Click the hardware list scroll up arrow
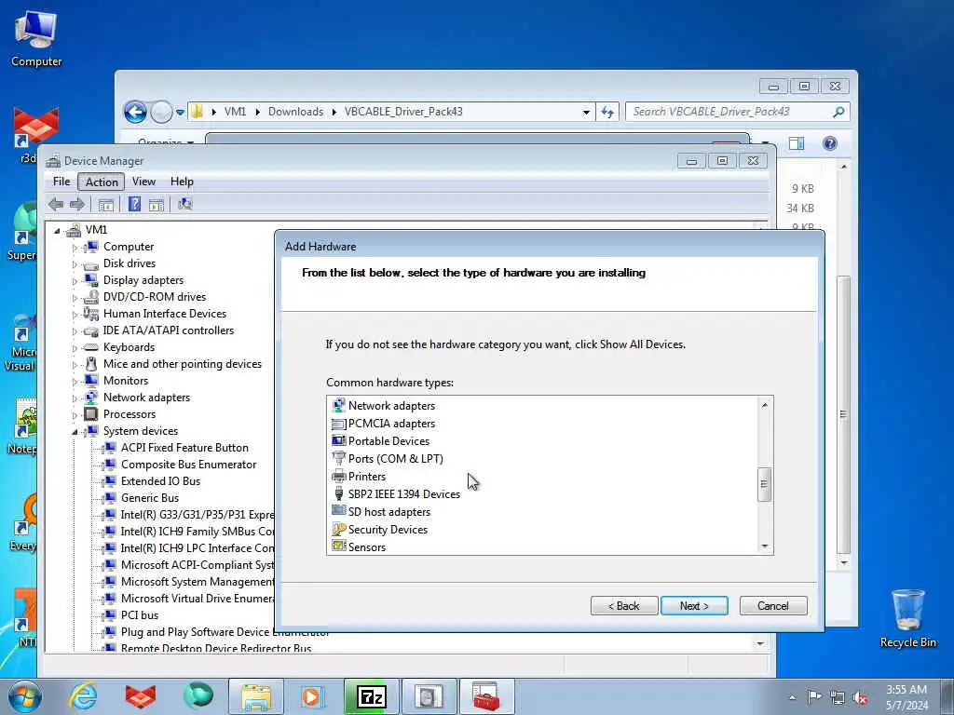The height and width of the screenshot is (715, 954). click(x=765, y=404)
